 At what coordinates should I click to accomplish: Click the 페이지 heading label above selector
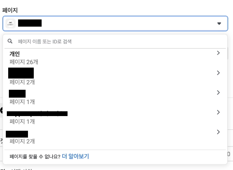coord(10,10)
